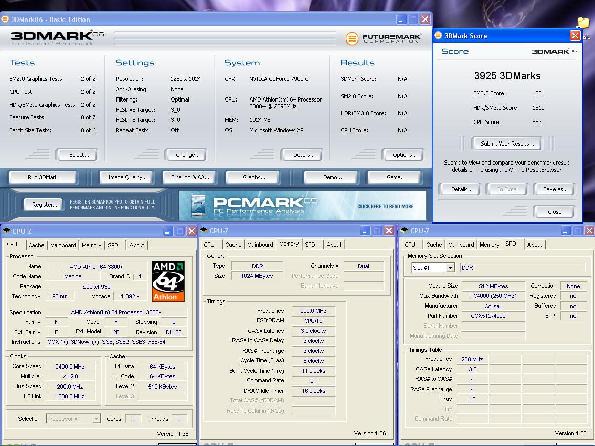Click the Level 2 cache value '512 KBytes'

point(162,387)
